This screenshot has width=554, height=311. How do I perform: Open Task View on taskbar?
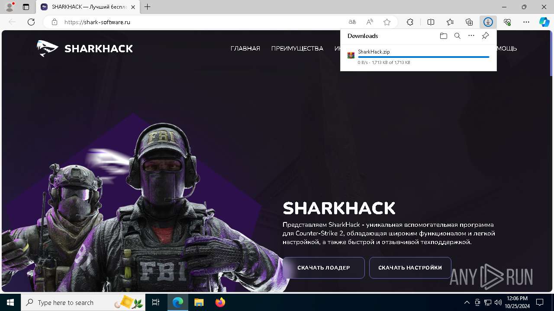(x=156, y=302)
